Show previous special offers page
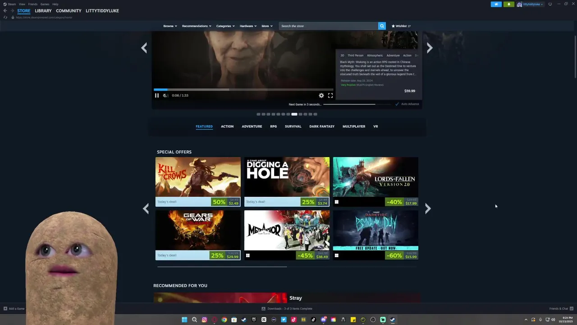 (146, 208)
